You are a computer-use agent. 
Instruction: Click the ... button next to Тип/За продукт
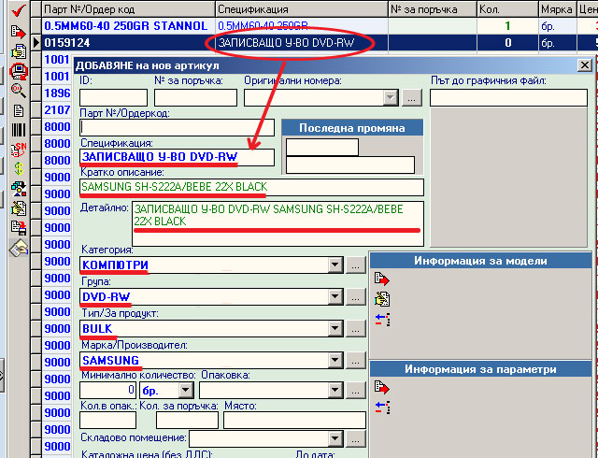355,328
